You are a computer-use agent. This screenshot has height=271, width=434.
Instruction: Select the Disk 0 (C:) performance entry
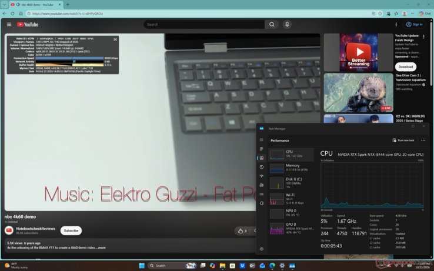291,183
